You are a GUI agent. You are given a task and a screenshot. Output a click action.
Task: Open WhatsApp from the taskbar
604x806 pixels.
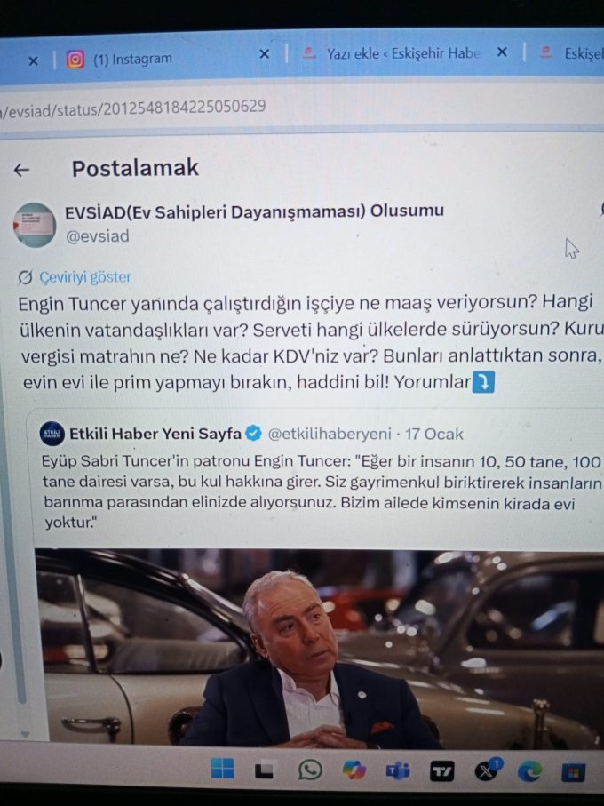pos(310,770)
